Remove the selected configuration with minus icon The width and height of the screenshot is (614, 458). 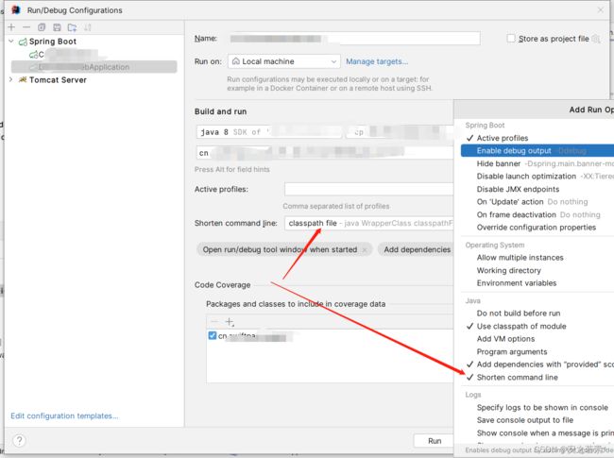coord(26,27)
